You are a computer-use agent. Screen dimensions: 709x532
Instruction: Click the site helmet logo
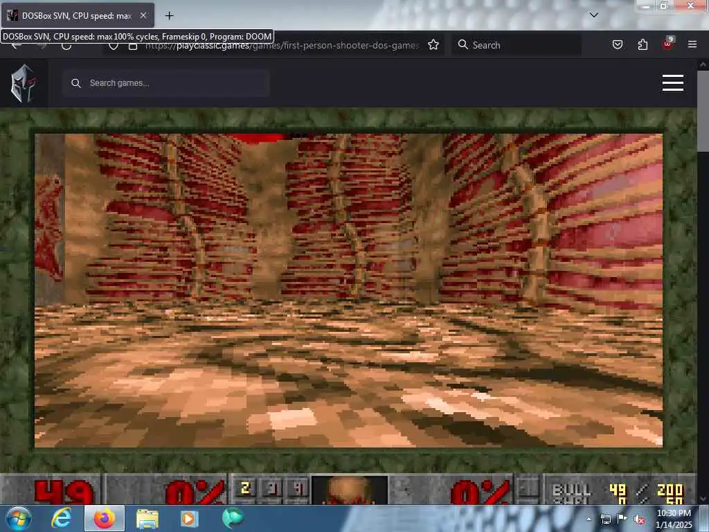[x=24, y=83]
